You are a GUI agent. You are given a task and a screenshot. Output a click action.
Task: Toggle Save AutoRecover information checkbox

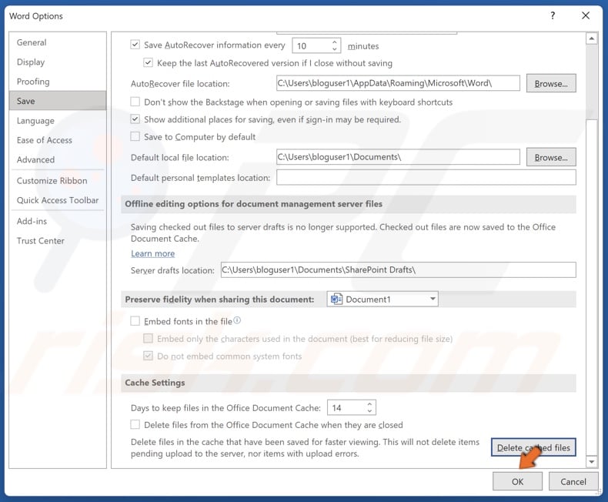(135, 45)
